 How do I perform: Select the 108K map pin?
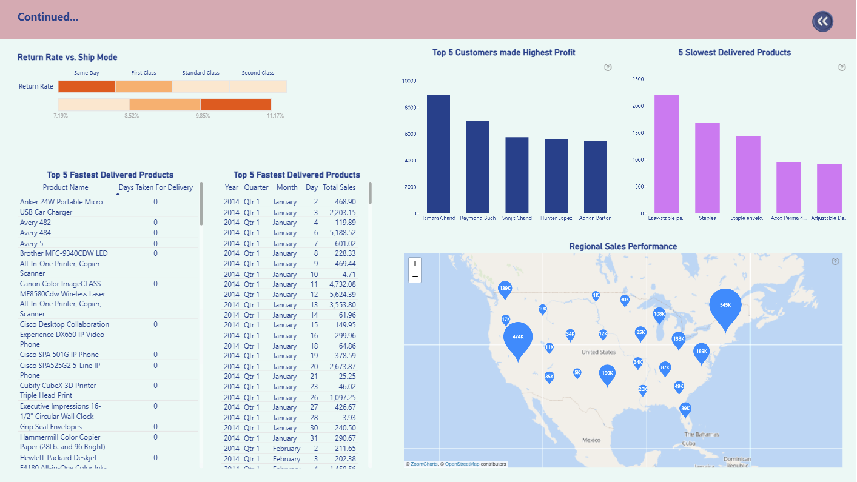coord(659,316)
